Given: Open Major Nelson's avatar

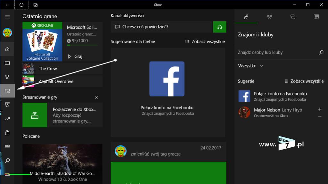Looking at the screenshot, I should point(244,112).
